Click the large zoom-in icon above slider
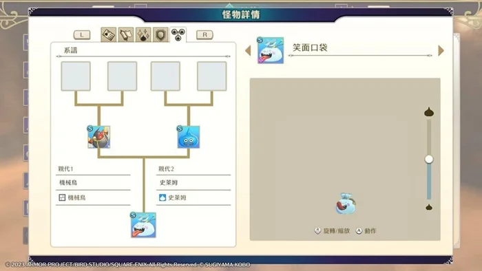 click(429, 111)
